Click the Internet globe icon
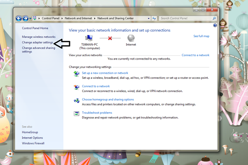This screenshot has width=248, height=165. click(x=131, y=38)
